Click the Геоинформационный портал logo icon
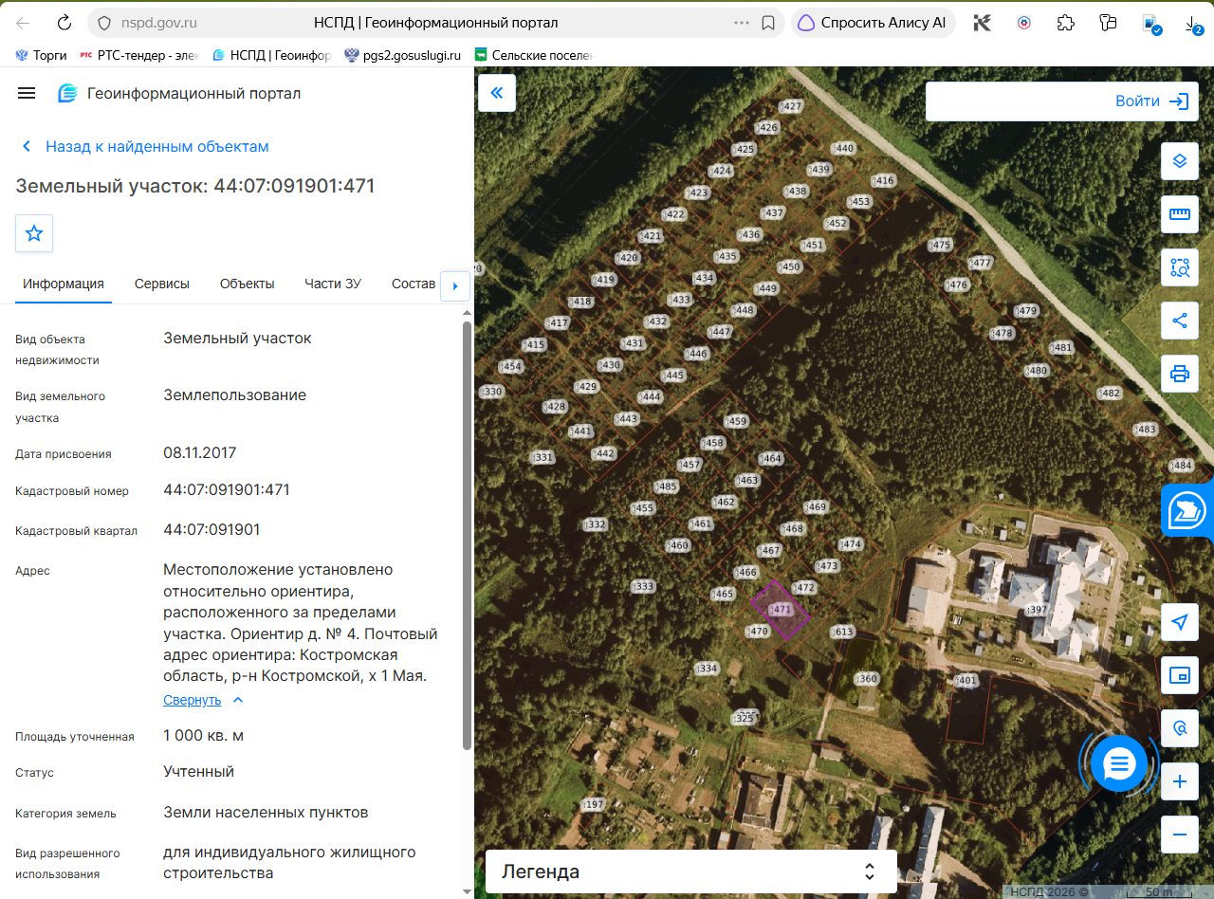The image size is (1214, 899). (67, 93)
